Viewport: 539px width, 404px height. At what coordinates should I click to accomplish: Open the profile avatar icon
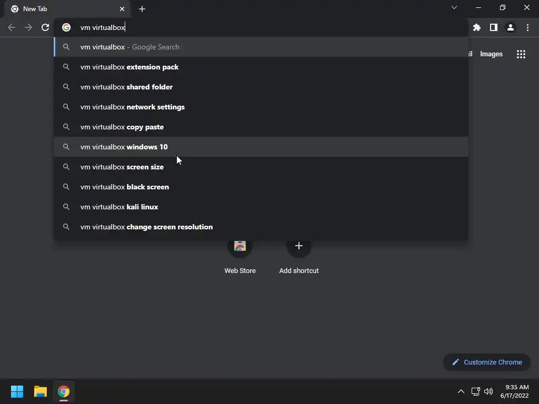[x=511, y=27]
